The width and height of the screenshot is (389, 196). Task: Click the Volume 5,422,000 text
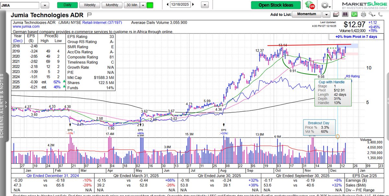click(x=353, y=31)
